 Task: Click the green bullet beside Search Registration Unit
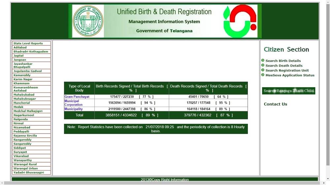pos(263,70)
